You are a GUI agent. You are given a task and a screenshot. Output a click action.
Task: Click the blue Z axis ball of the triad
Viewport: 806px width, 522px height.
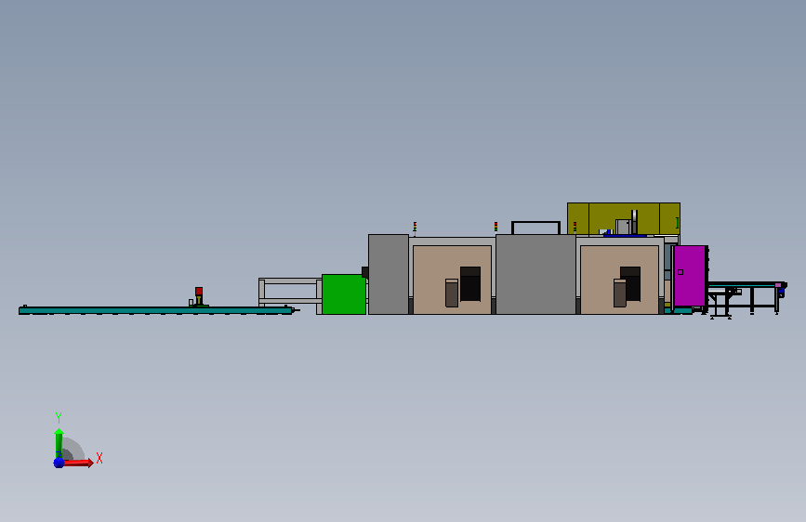[x=59, y=463]
